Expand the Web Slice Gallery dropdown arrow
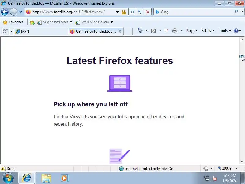This screenshot has height=184, width=245. tap(111, 22)
